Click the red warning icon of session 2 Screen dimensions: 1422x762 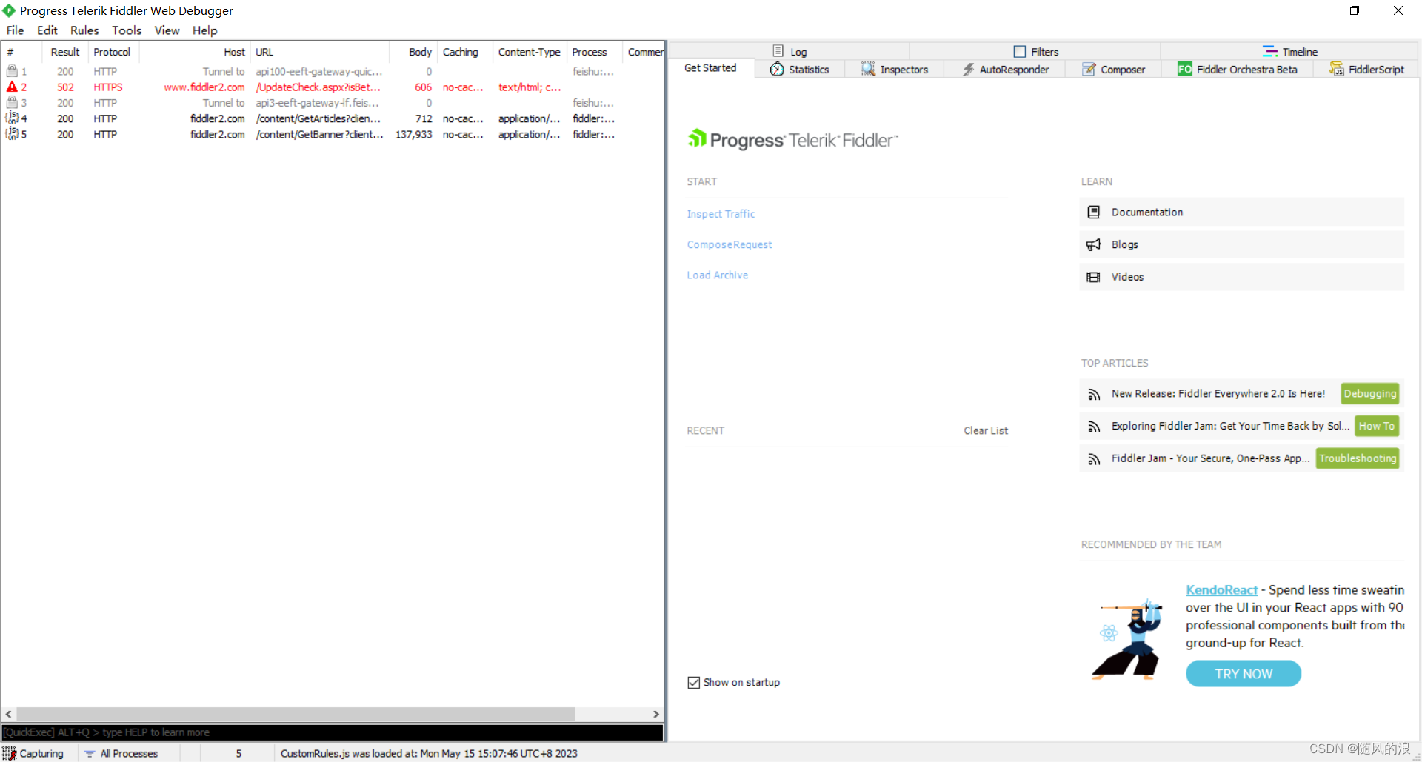click(12, 87)
